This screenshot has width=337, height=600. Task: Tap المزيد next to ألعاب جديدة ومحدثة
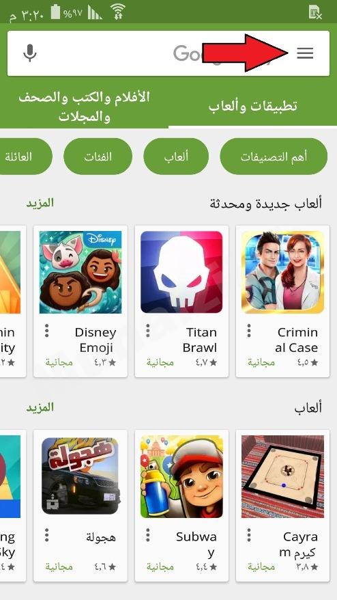tap(40, 203)
